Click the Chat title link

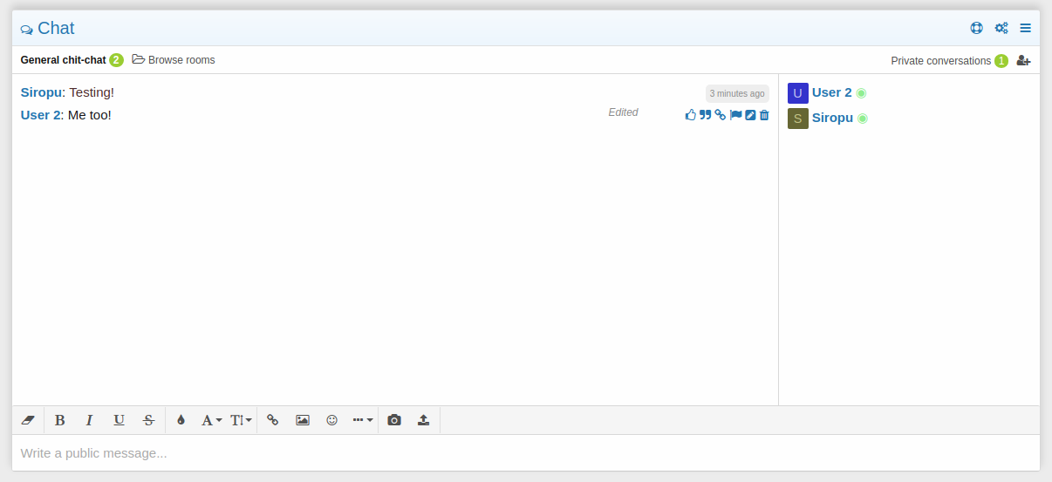click(56, 28)
